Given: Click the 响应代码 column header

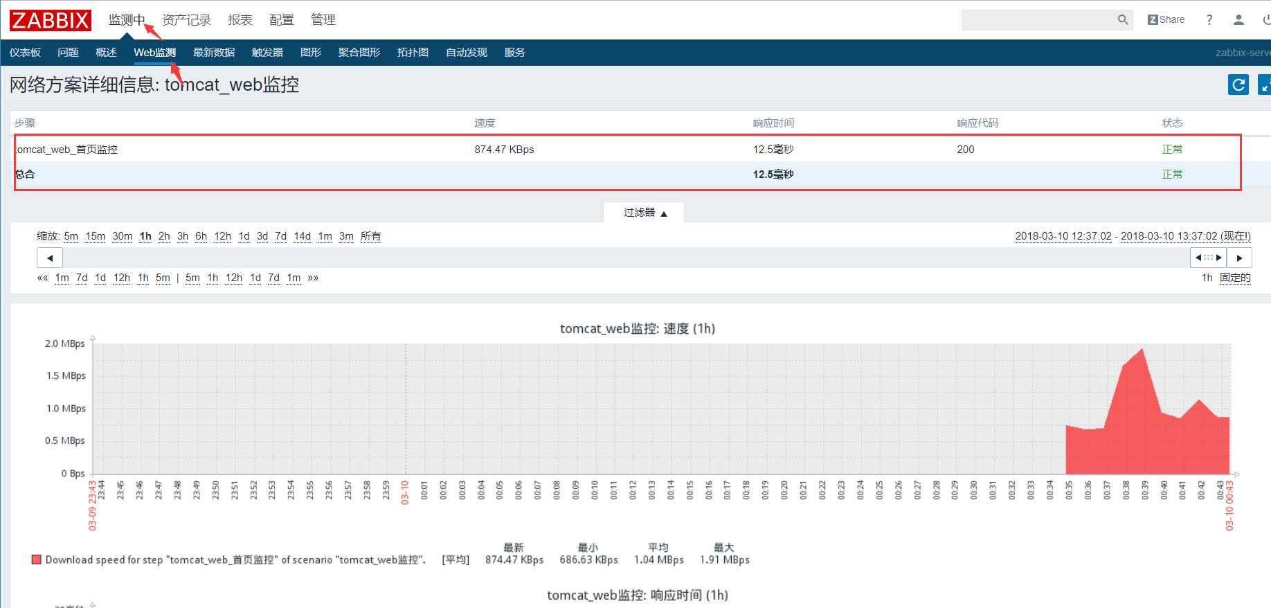Looking at the screenshot, I should click(977, 123).
